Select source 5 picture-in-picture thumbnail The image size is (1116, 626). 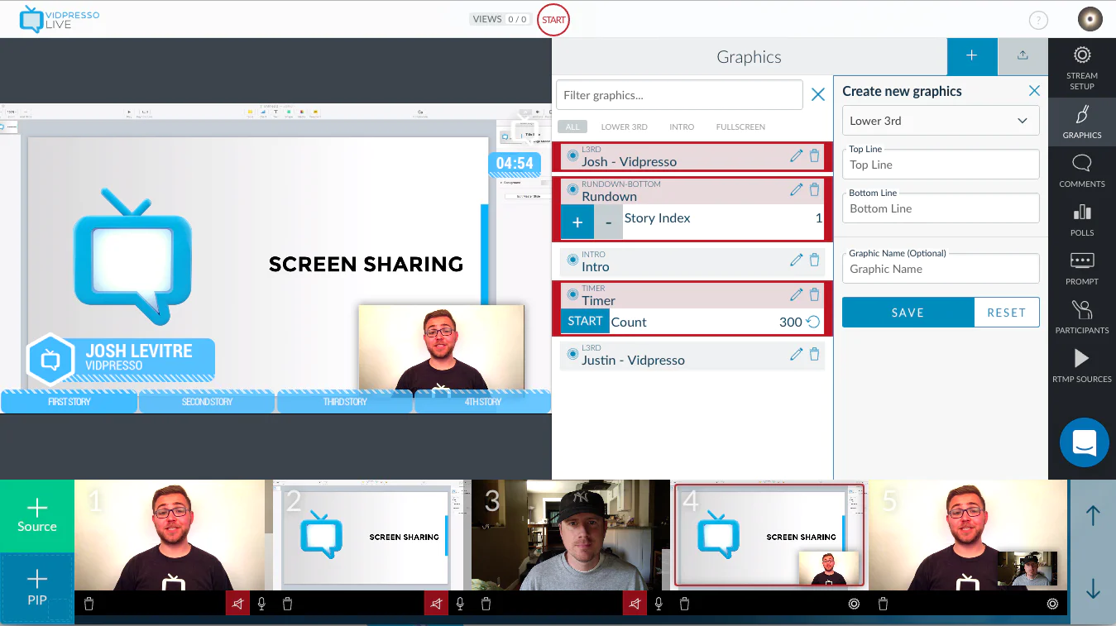pyautogui.click(x=968, y=535)
